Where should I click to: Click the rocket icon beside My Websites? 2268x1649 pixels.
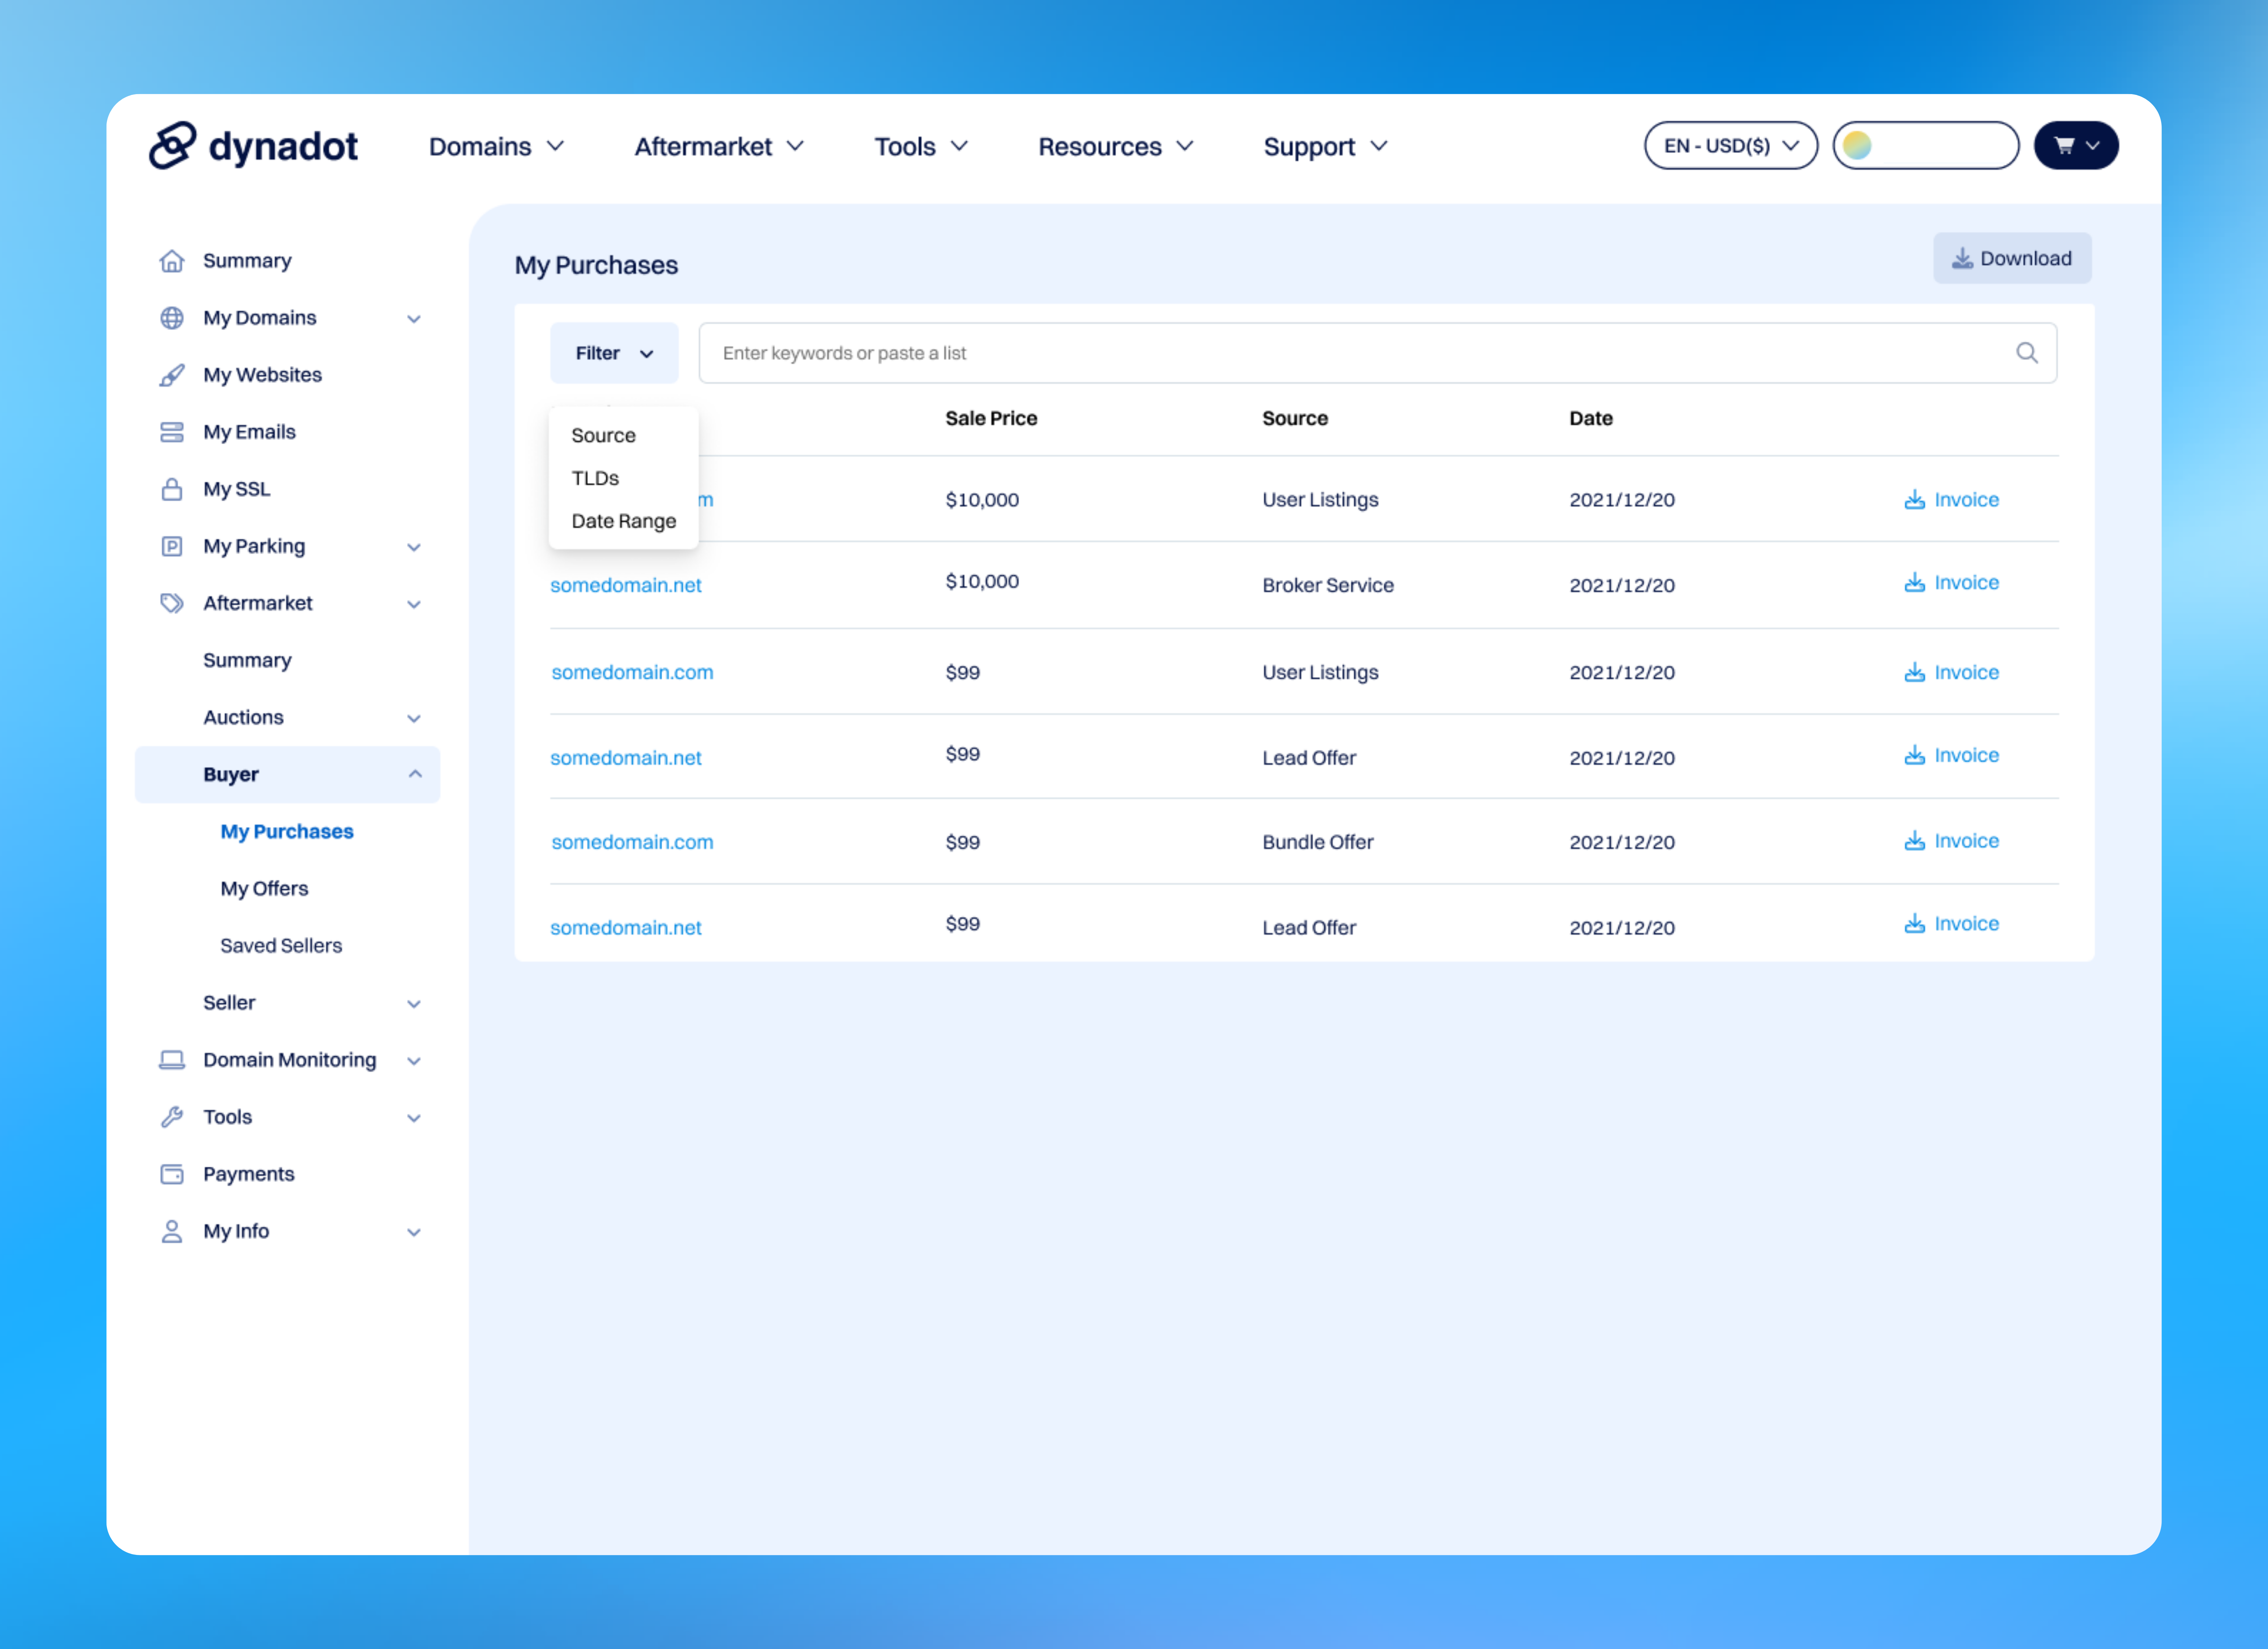pyautogui.click(x=172, y=375)
